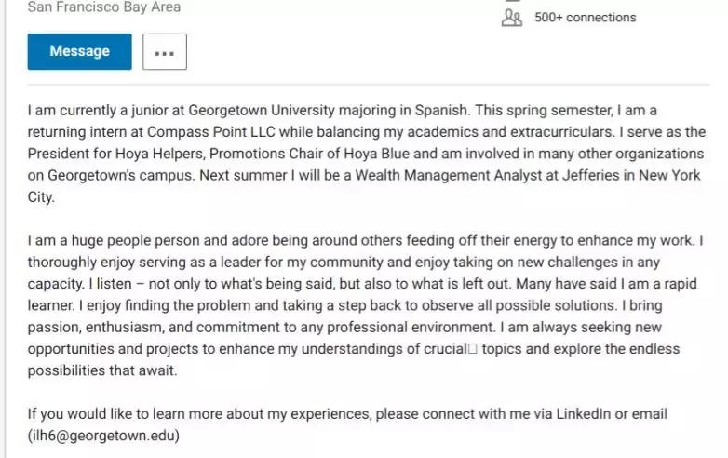Click the ilh6@georgetown.edu email address
This screenshot has height=458, width=728.
103,435
